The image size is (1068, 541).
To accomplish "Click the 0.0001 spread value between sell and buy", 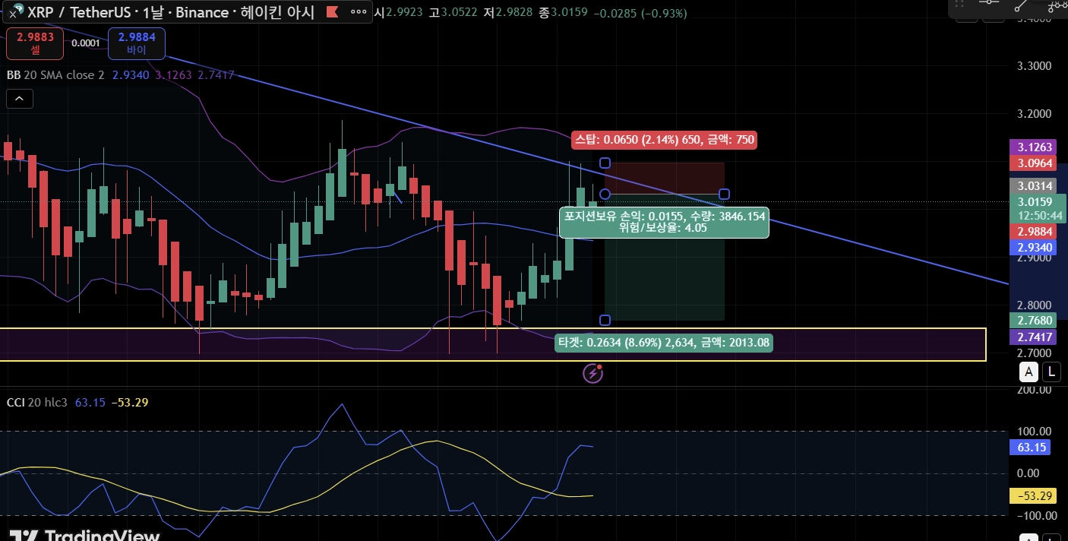I will click(86, 43).
